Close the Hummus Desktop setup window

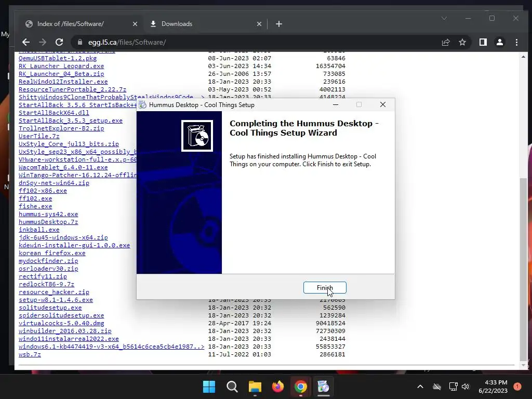click(x=383, y=104)
